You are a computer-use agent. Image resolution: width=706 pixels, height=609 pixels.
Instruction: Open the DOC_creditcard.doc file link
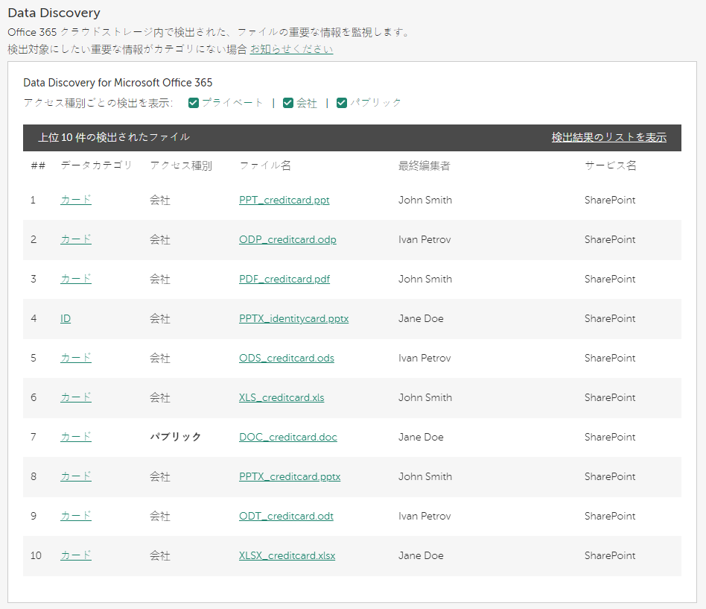288,437
